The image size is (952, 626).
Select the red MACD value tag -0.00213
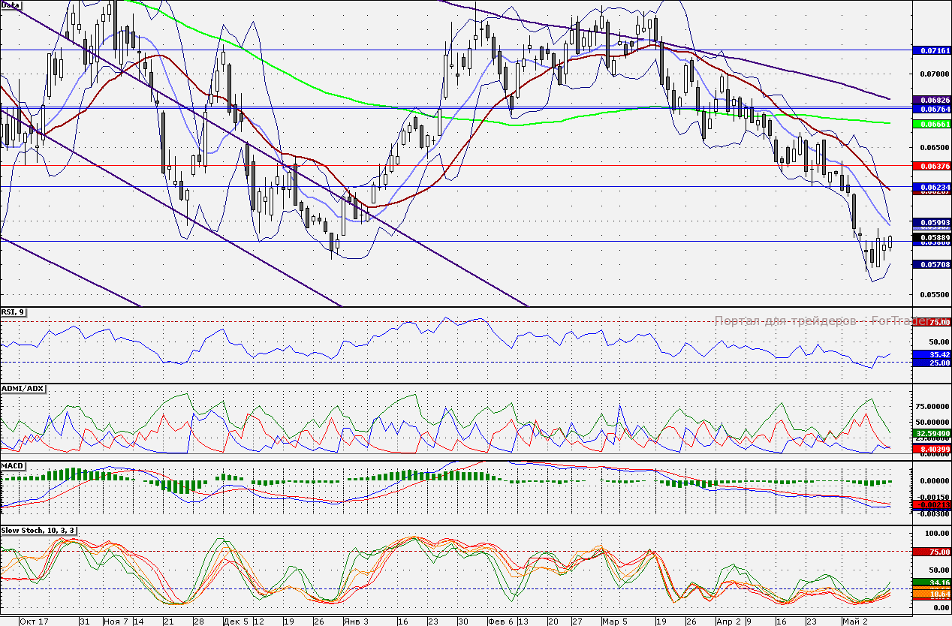point(931,506)
